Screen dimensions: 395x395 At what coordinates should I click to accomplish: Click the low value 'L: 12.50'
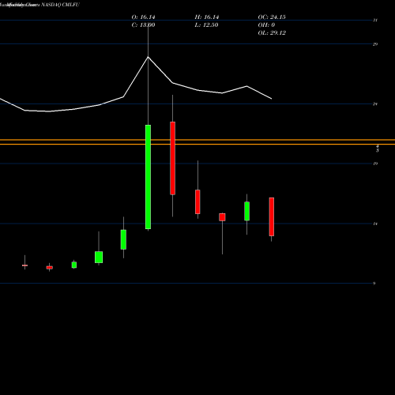point(206,25)
